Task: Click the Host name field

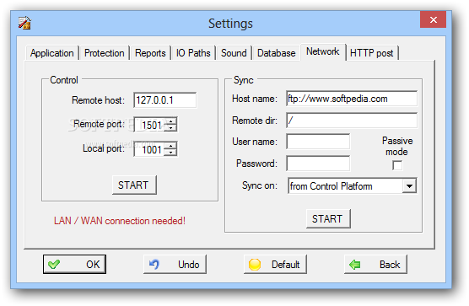Action: point(352,99)
